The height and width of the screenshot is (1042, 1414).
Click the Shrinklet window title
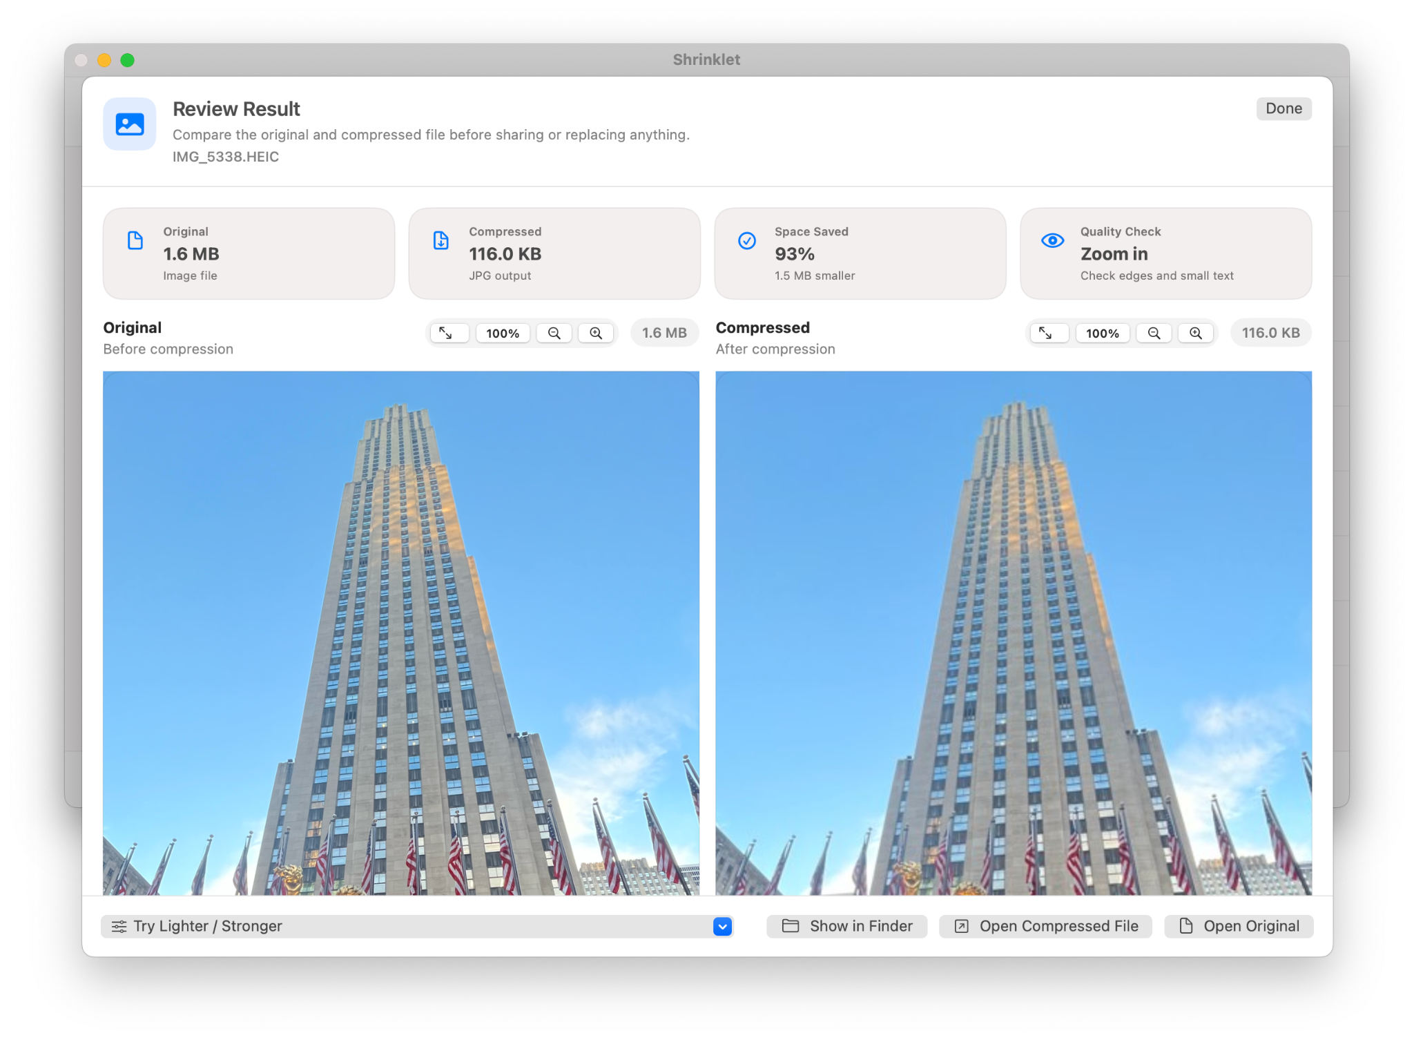[706, 59]
